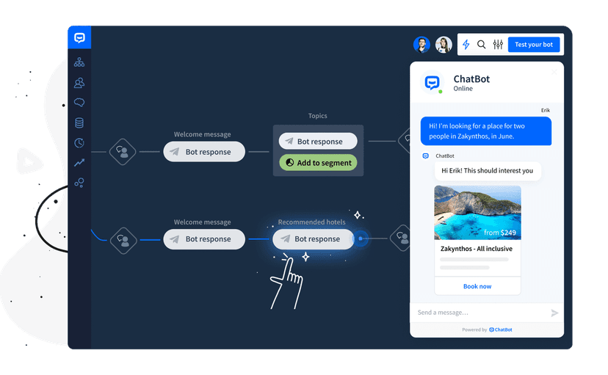Click the search magnifier icon in top toolbar

(x=482, y=45)
